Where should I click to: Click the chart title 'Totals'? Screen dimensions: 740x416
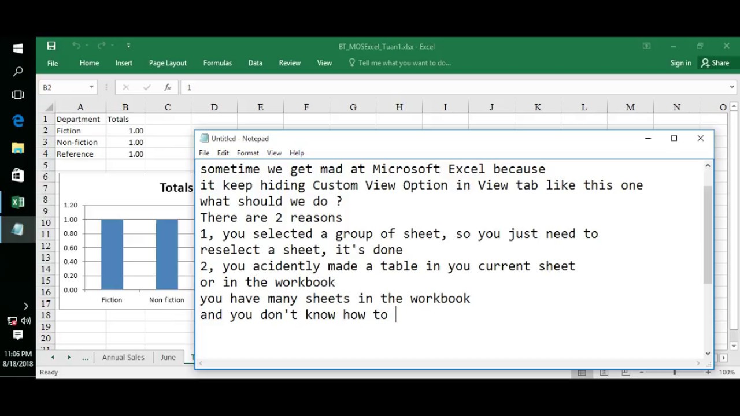176,187
